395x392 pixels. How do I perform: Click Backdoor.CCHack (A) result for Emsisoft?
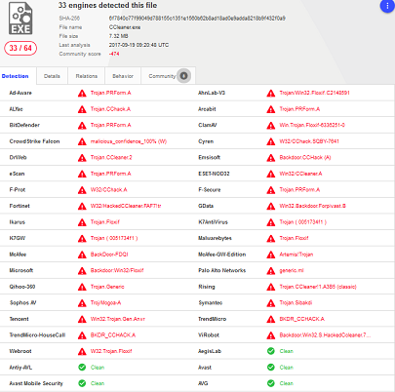[x=305, y=158]
